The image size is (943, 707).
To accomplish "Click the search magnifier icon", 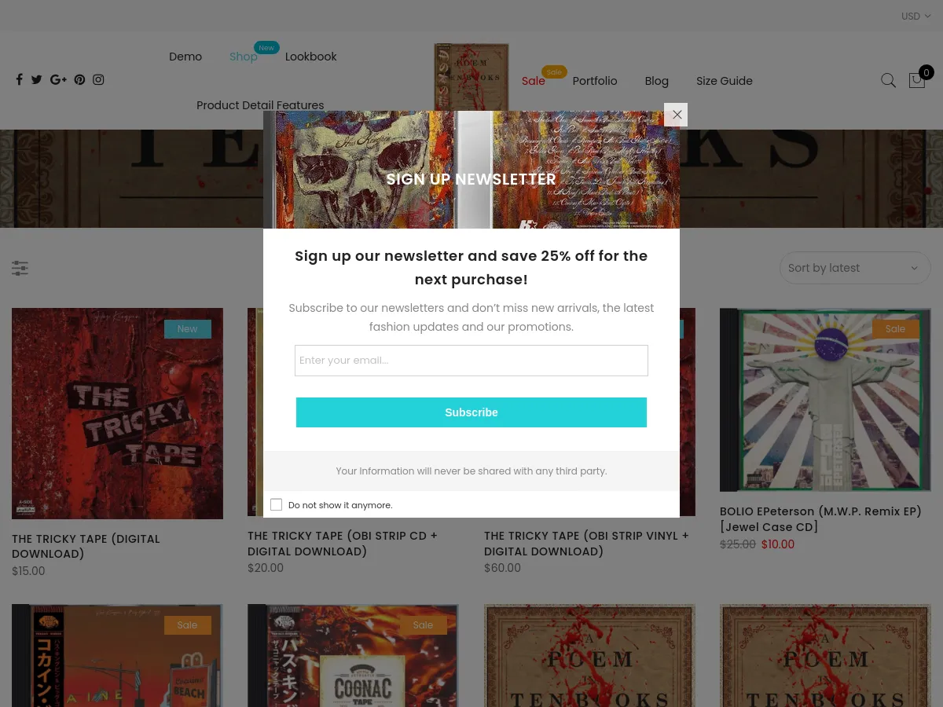I will [888, 80].
